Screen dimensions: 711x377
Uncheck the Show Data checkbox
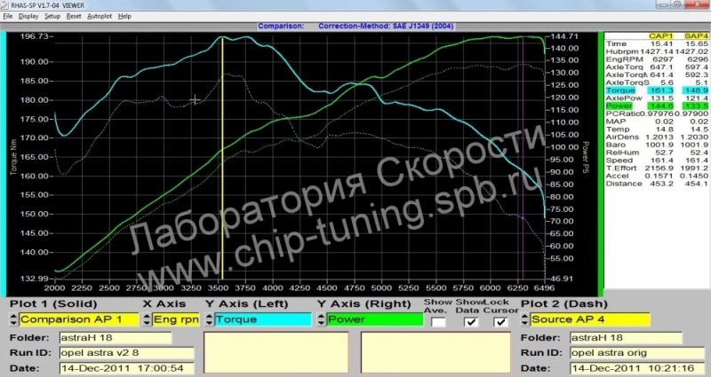click(x=471, y=322)
